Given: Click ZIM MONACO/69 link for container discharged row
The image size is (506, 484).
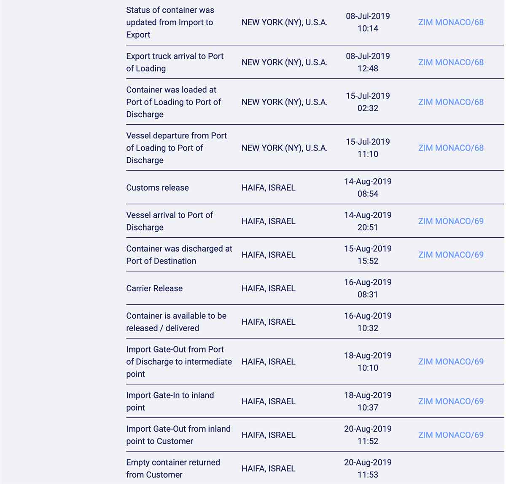Looking at the screenshot, I should coord(450,255).
